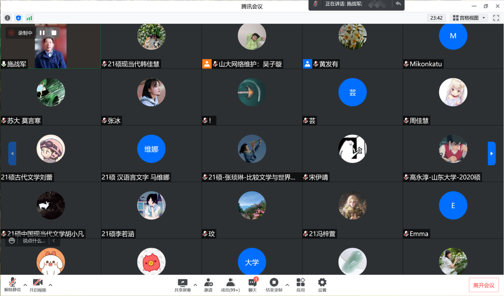Check the green network signal icon

(x=29, y=18)
